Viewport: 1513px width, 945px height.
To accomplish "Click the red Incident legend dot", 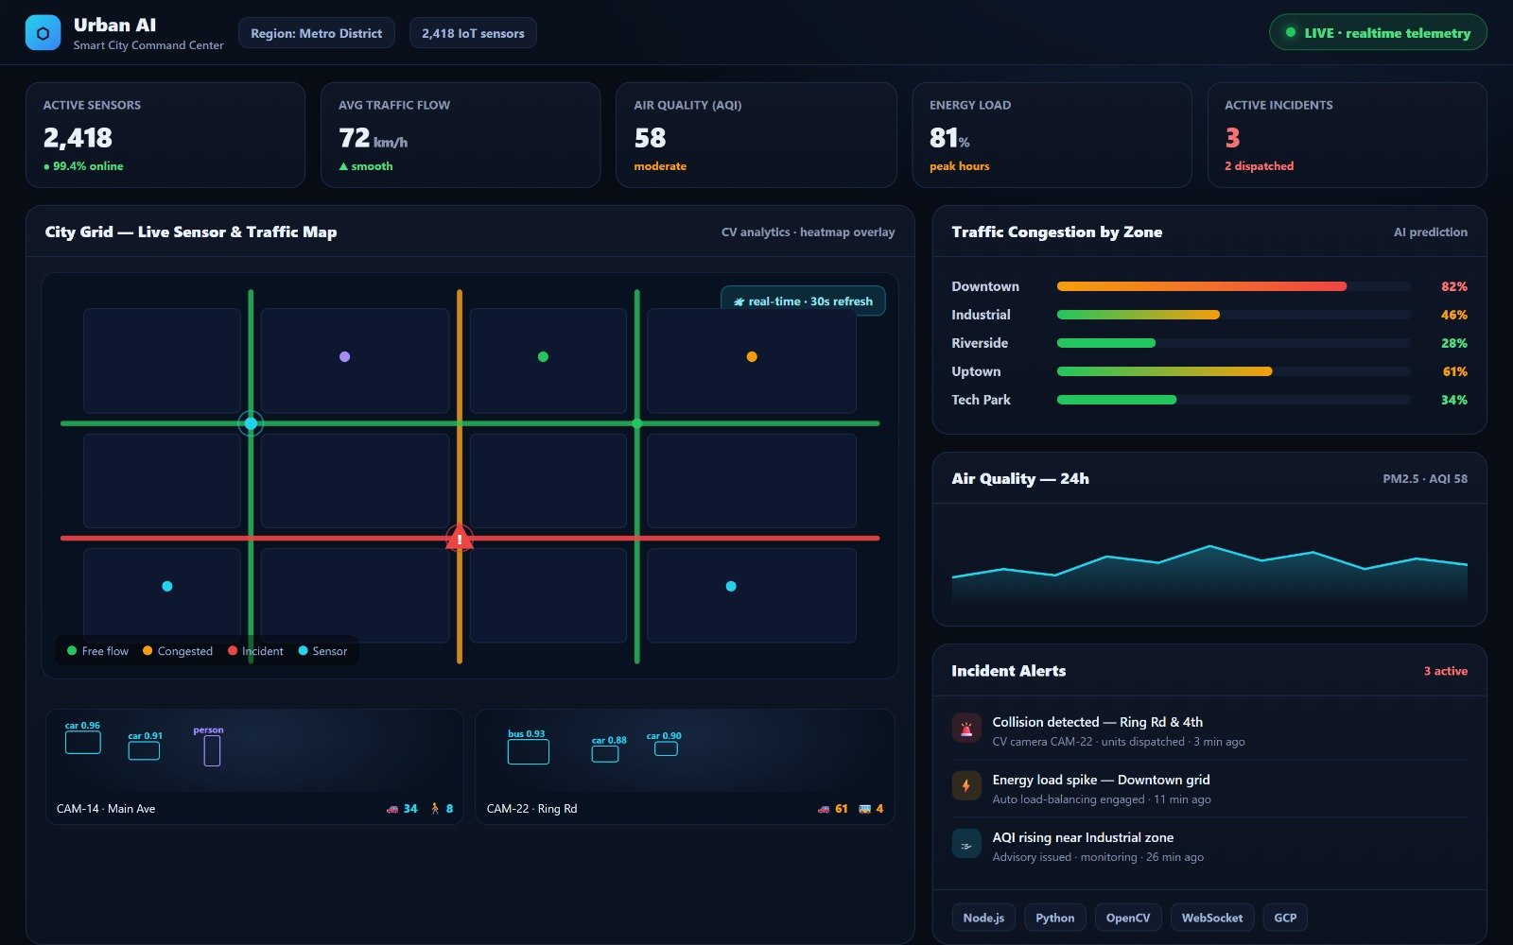I will (233, 651).
